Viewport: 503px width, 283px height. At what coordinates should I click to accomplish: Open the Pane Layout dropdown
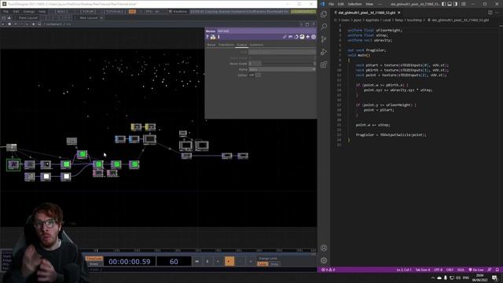click(x=28, y=17)
